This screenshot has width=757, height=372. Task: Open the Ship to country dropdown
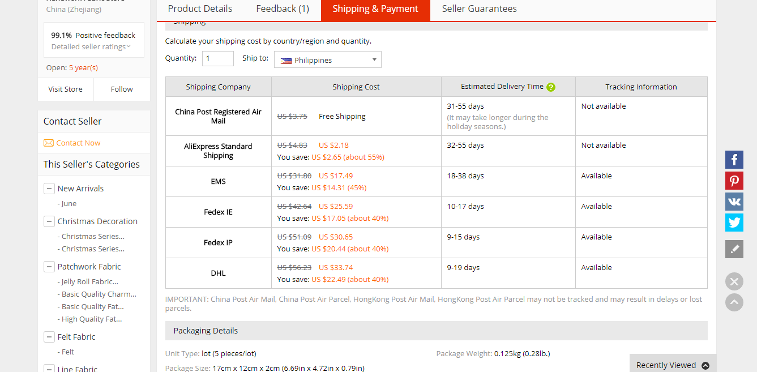pyautogui.click(x=328, y=60)
